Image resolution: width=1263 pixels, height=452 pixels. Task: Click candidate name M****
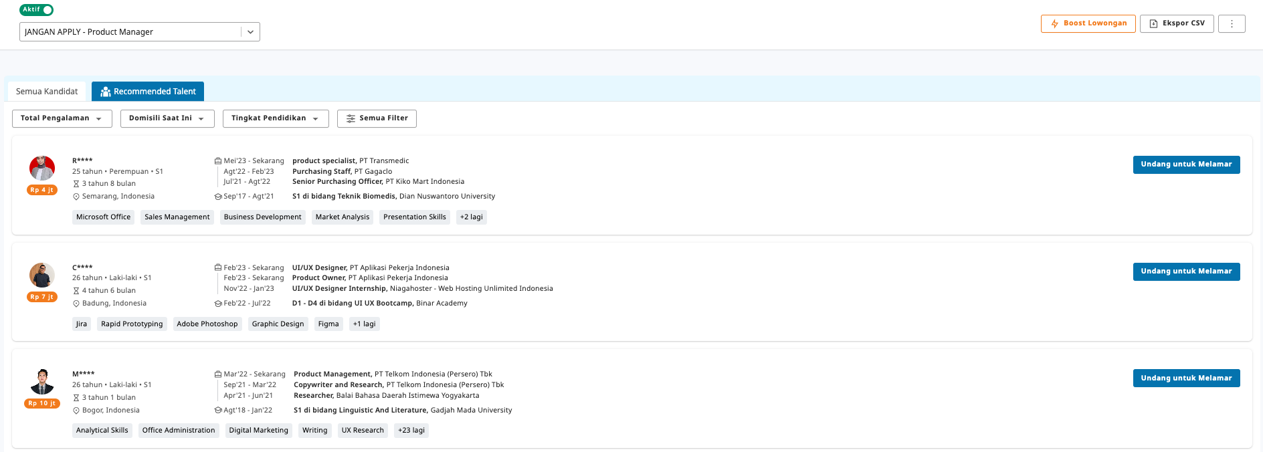[x=84, y=374]
